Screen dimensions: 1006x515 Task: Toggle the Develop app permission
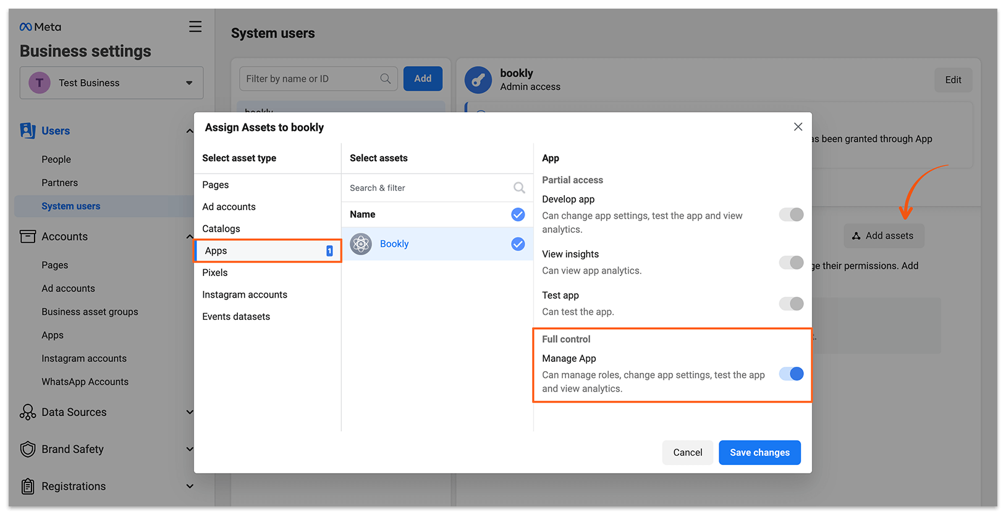(791, 214)
